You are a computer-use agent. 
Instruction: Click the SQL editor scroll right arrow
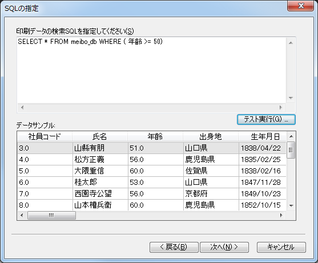(281, 107)
